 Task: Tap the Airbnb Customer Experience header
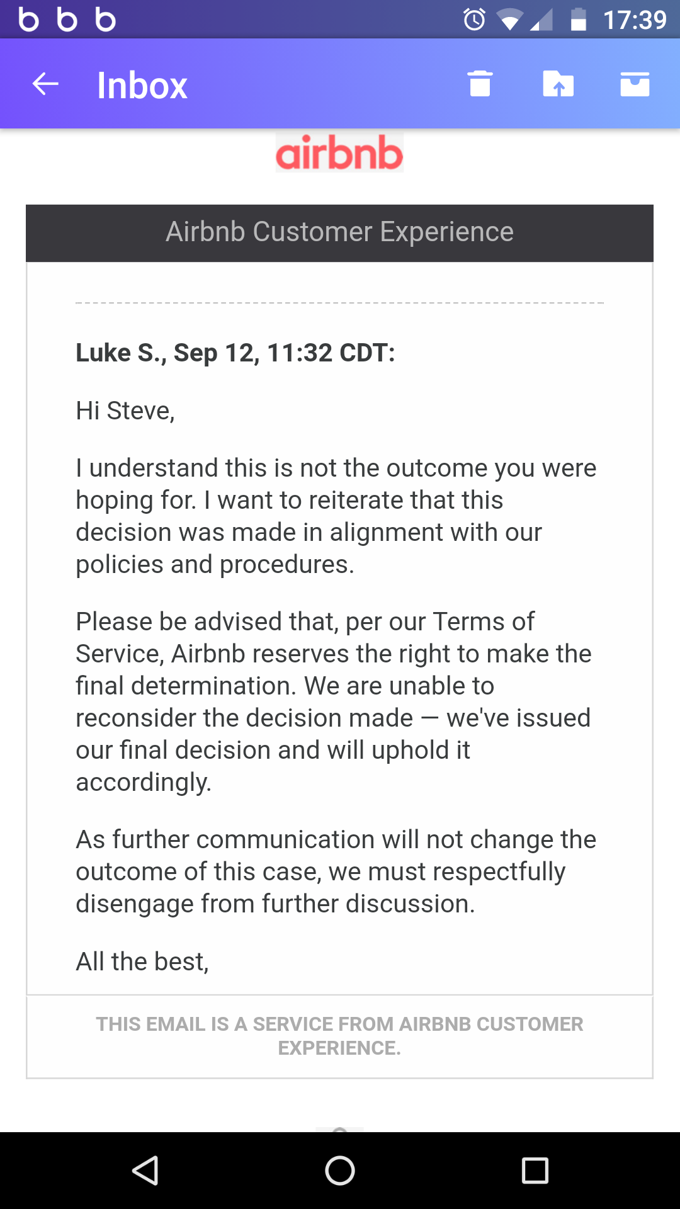click(x=339, y=232)
